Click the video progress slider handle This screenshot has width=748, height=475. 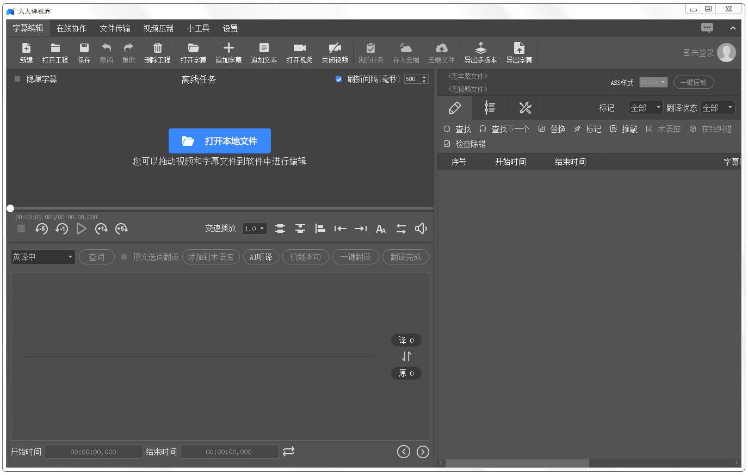pyautogui.click(x=10, y=208)
